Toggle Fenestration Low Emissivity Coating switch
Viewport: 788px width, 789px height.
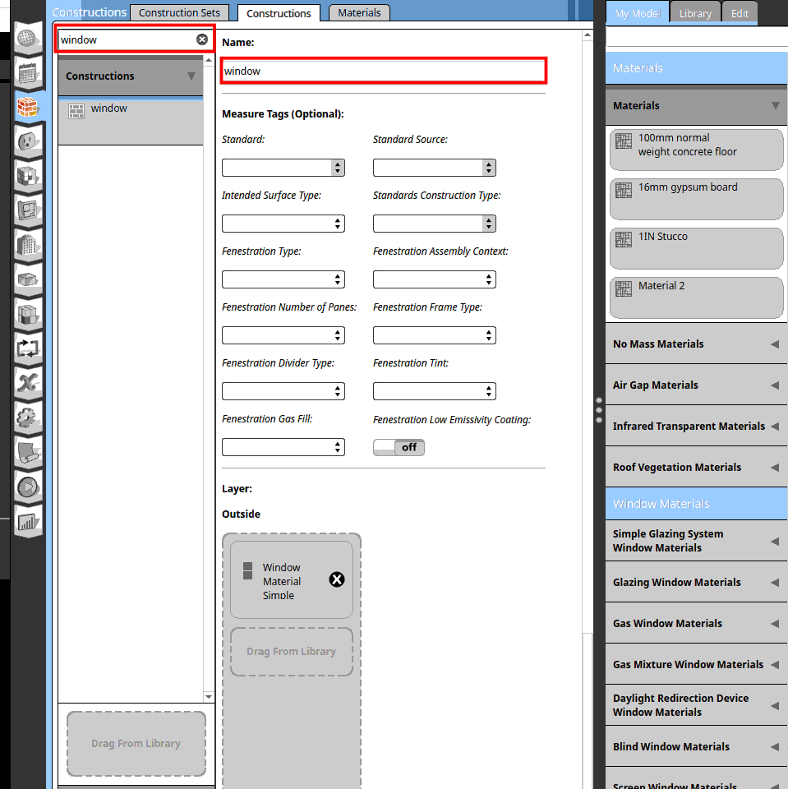coord(399,447)
